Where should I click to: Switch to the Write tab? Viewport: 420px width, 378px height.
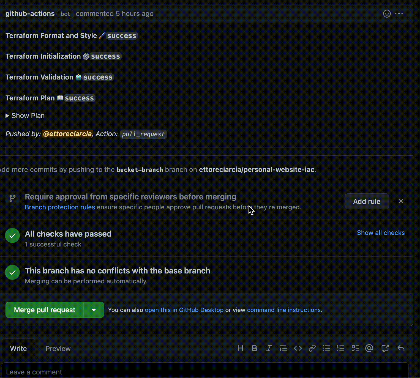pyautogui.click(x=18, y=349)
